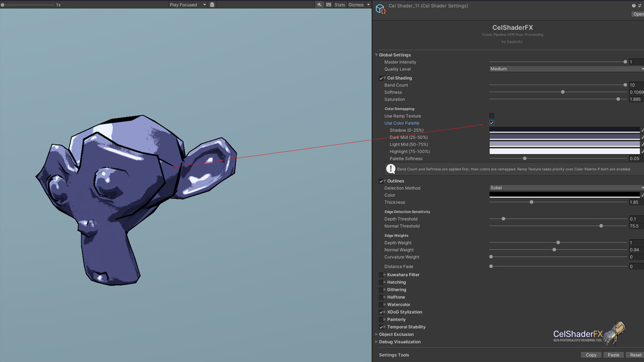Toggle the keyboard shortcuts icon near Stats

pyautogui.click(x=328, y=5)
